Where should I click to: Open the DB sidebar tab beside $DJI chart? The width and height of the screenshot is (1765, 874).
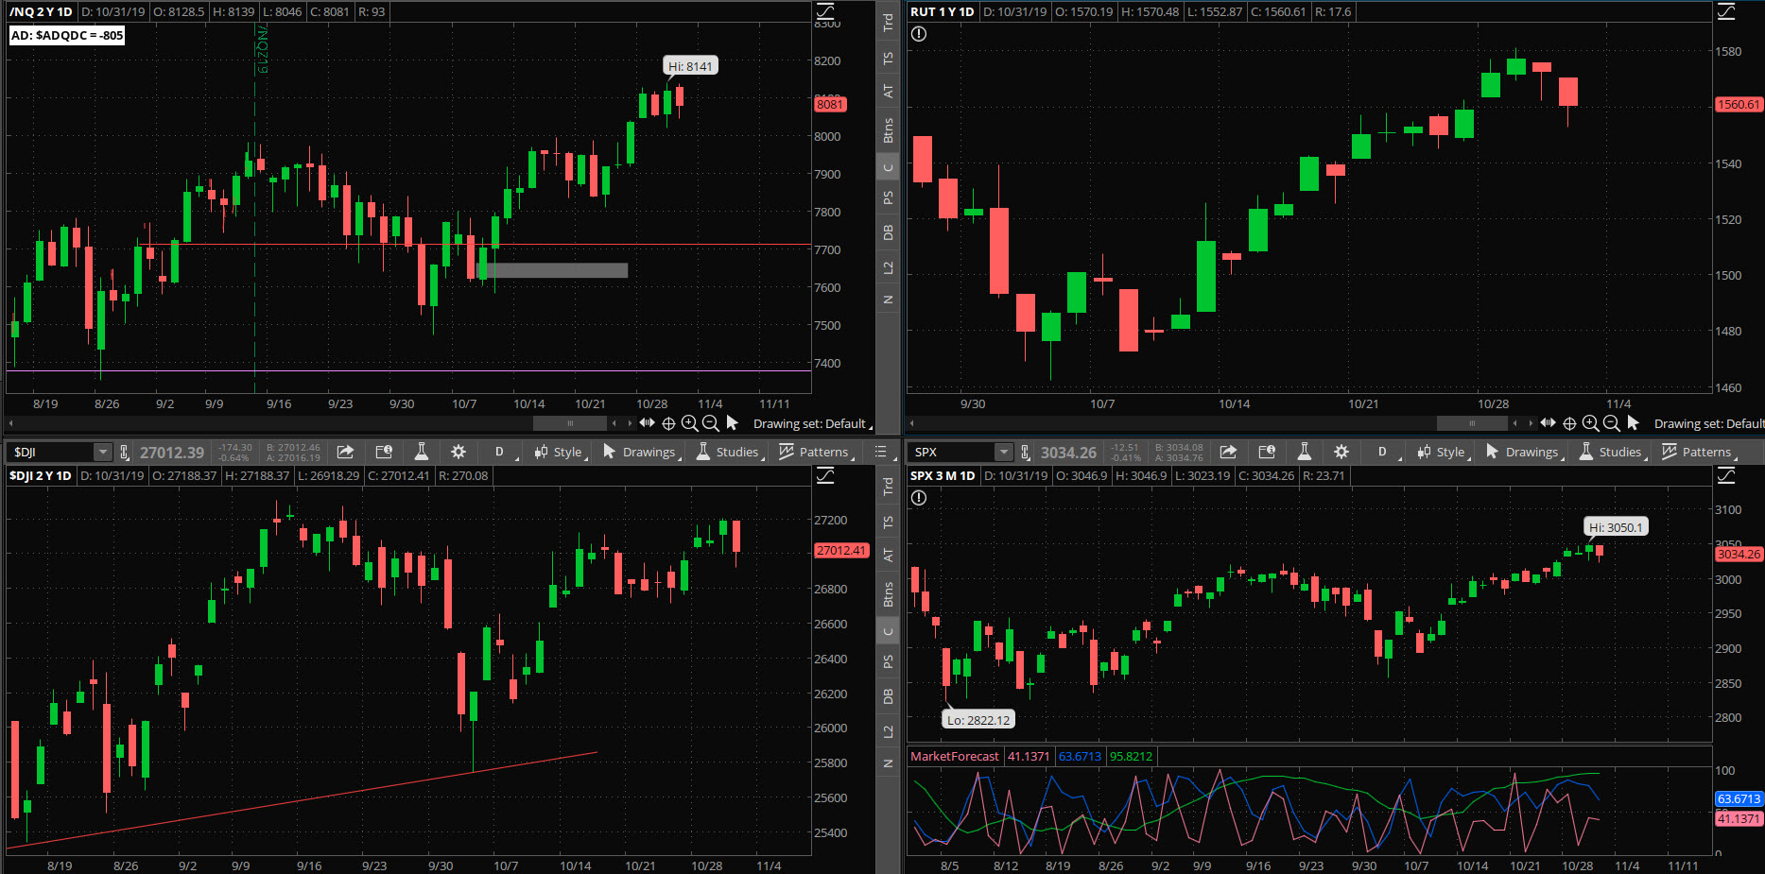click(x=888, y=696)
